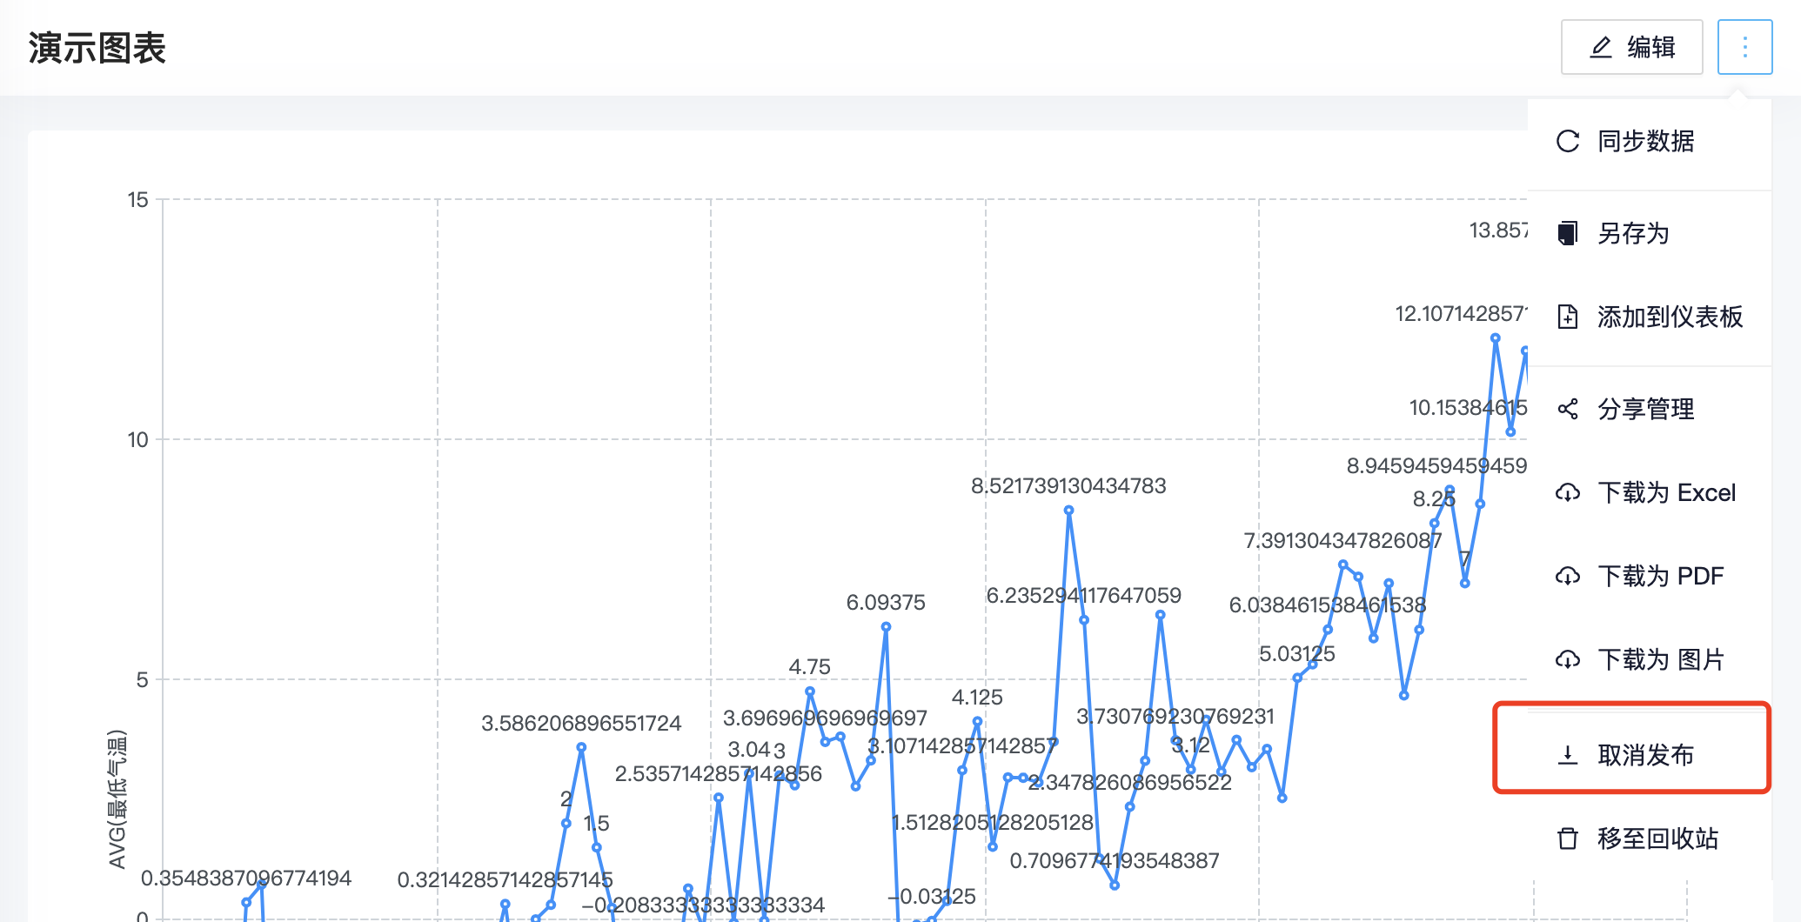Open the three-dot more options menu
1801x922 pixels.
coord(1744,47)
